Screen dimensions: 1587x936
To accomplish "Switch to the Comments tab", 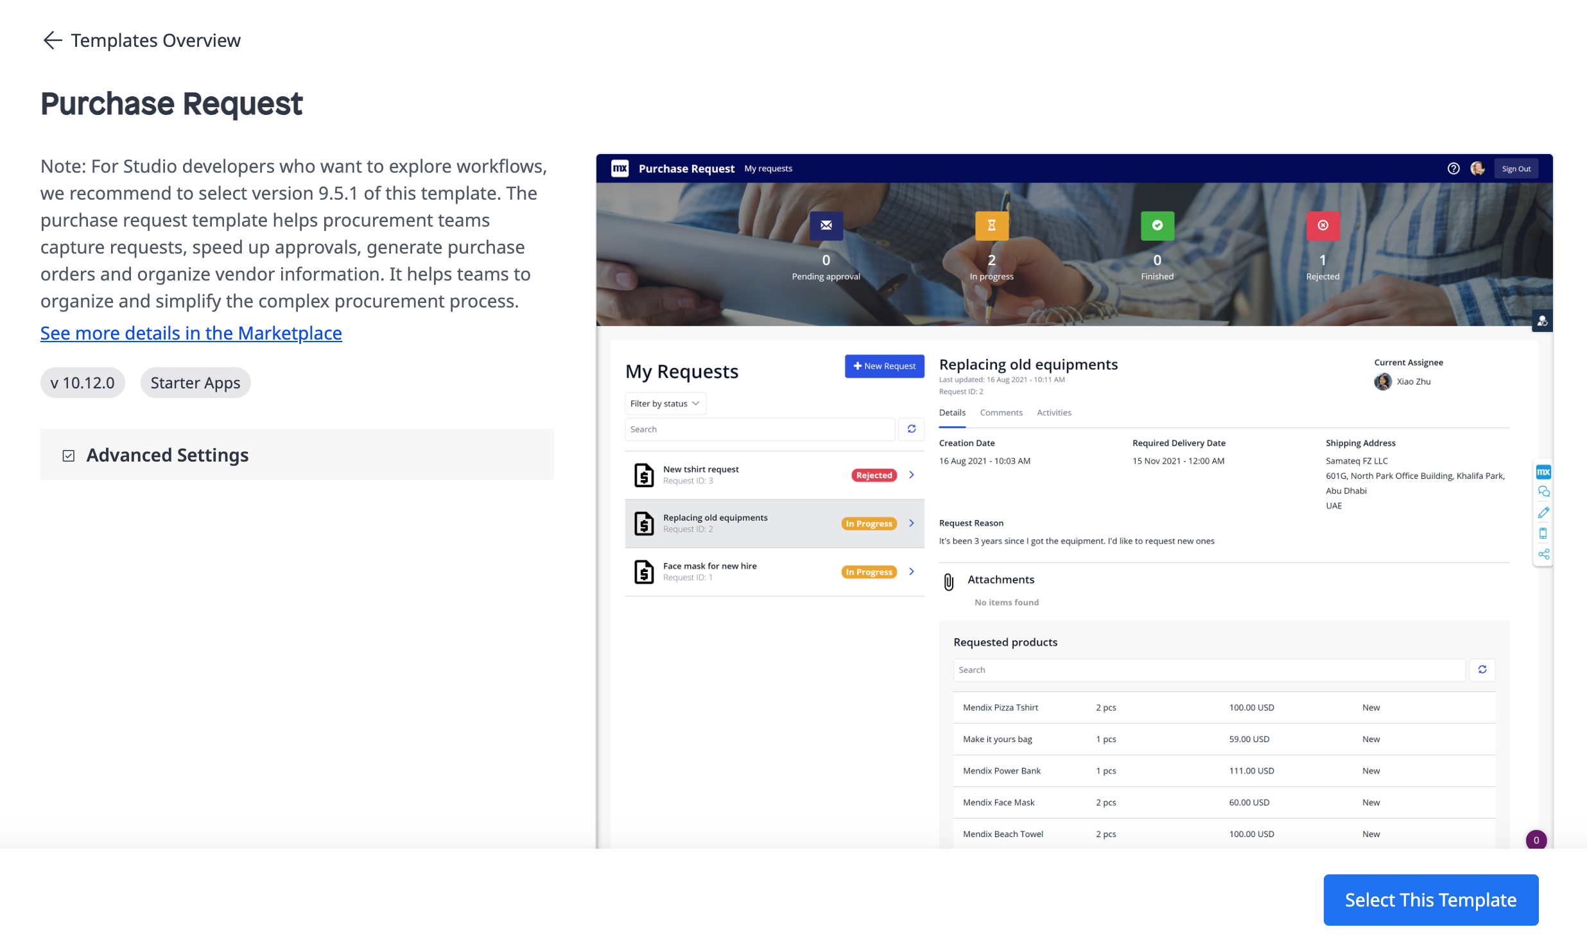I will point(1000,413).
